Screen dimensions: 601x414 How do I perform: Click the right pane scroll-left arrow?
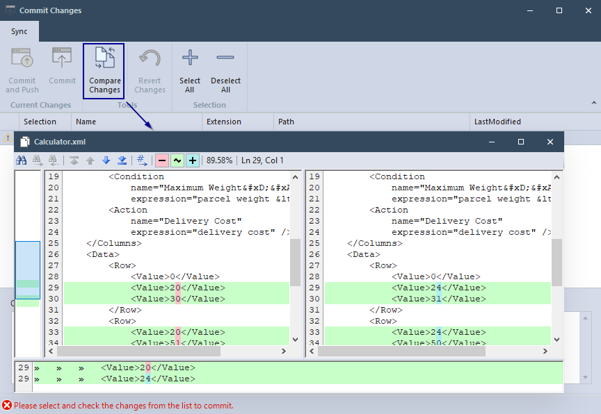click(x=312, y=351)
